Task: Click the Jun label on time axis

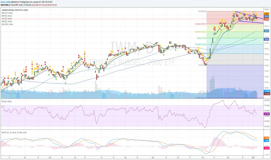Action: pos(75,158)
